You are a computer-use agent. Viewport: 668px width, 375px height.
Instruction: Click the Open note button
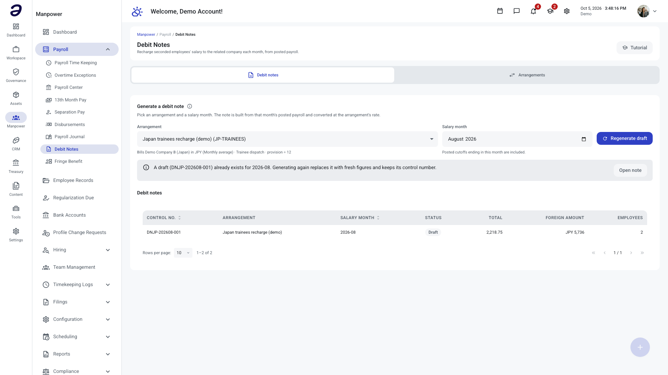[630, 170]
